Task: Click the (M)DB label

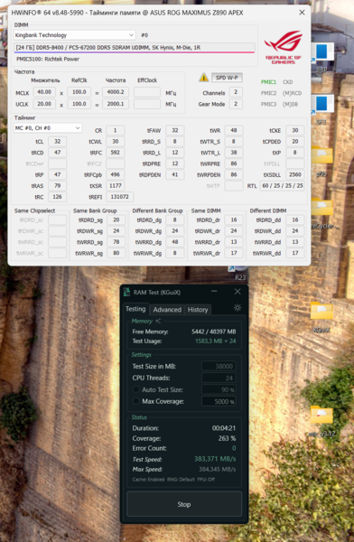Action: (290, 104)
